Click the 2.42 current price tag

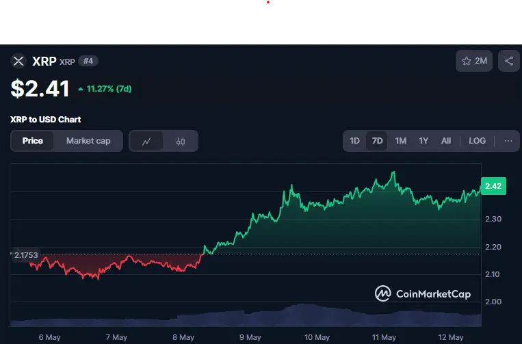[x=493, y=186]
